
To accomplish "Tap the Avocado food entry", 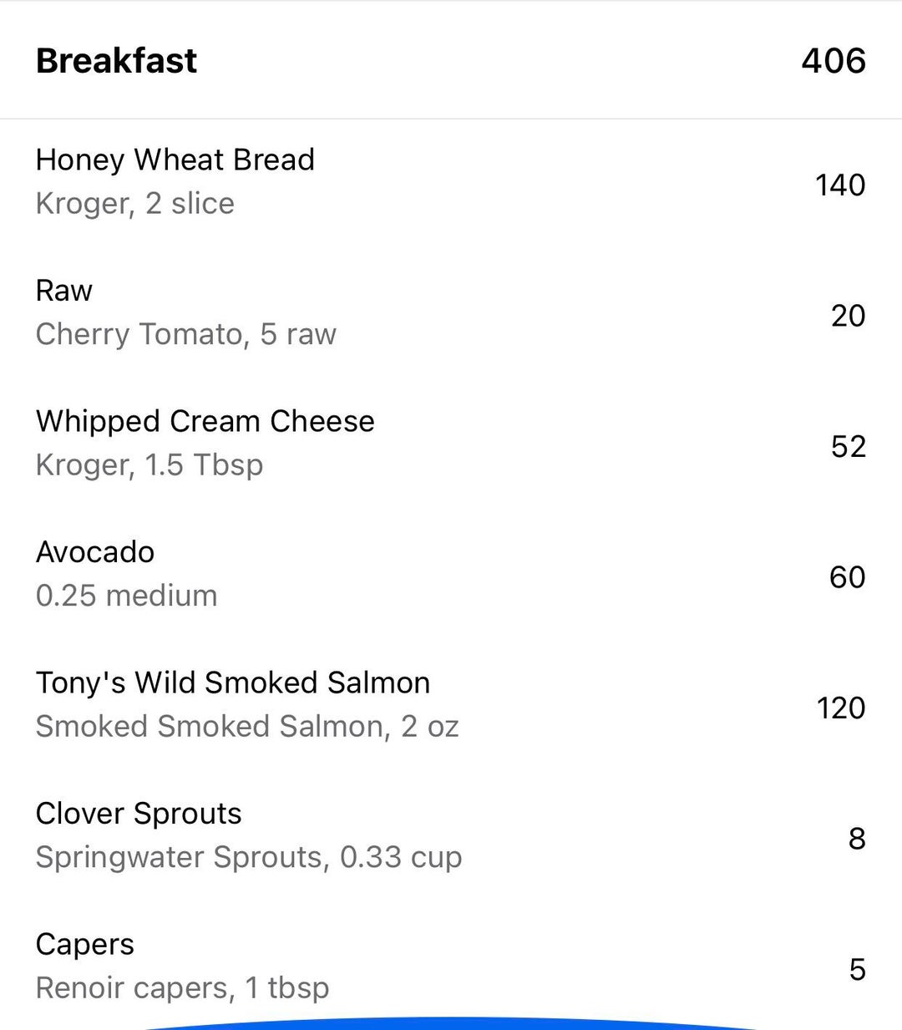I will [451, 575].
